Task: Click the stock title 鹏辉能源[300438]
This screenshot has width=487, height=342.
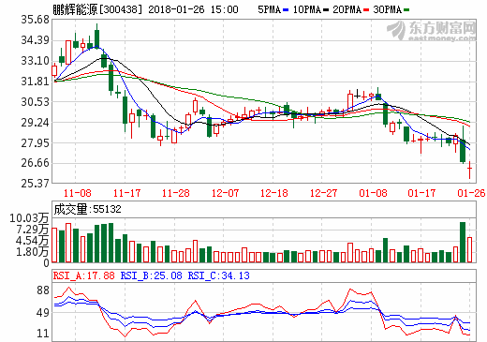Action: (x=97, y=9)
